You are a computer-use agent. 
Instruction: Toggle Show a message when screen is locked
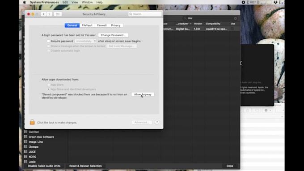(48, 46)
